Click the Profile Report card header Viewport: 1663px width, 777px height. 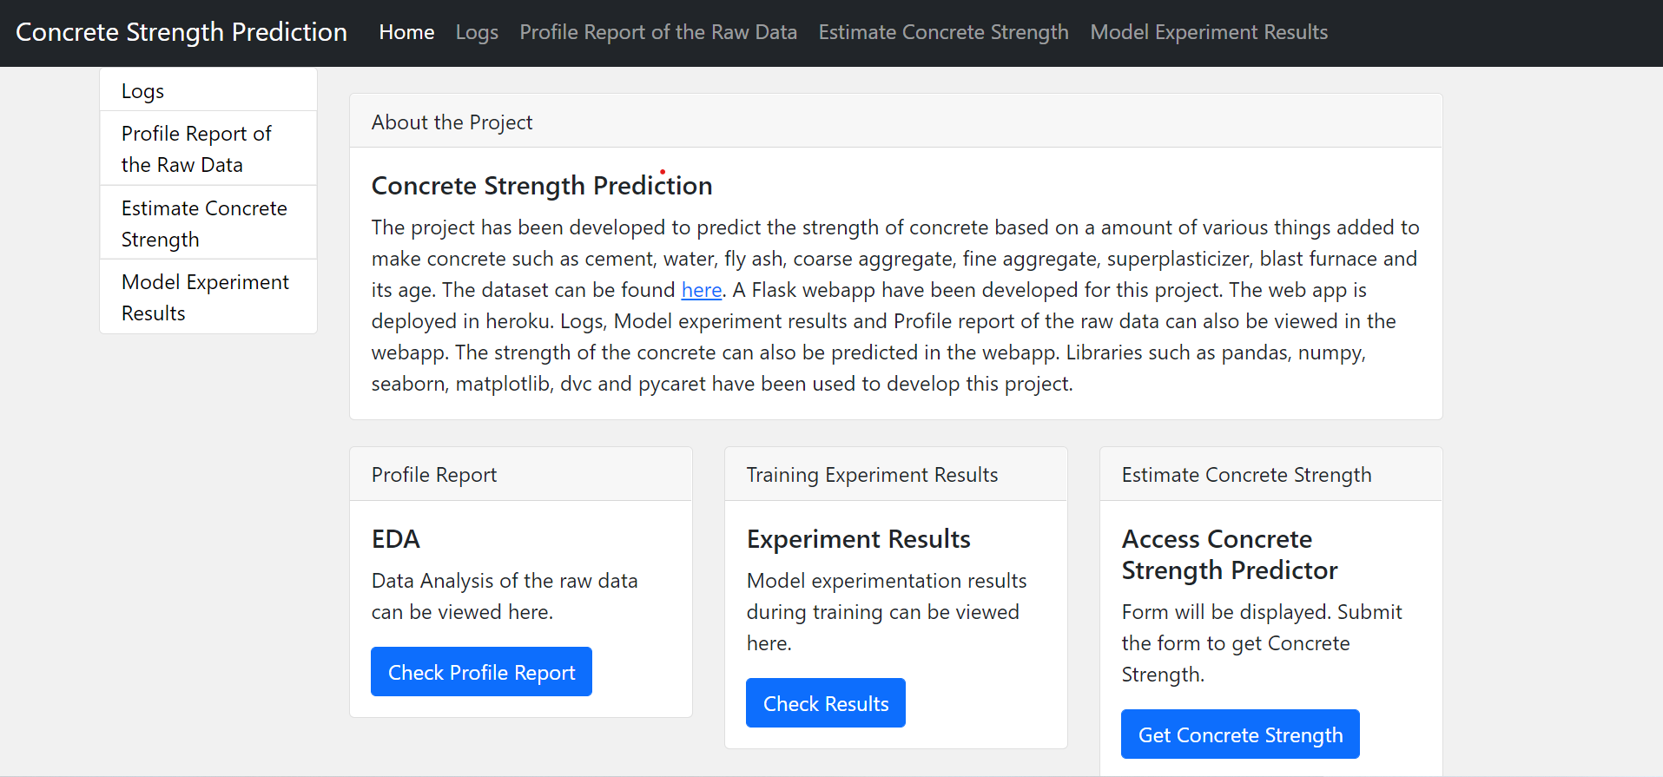[434, 474]
